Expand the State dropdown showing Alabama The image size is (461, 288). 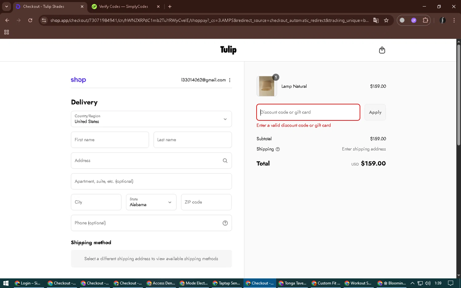(151, 202)
